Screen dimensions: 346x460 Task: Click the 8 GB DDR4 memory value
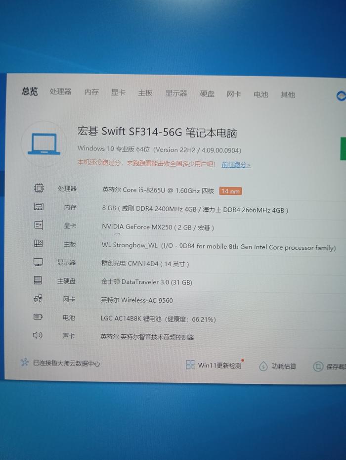tap(195, 209)
